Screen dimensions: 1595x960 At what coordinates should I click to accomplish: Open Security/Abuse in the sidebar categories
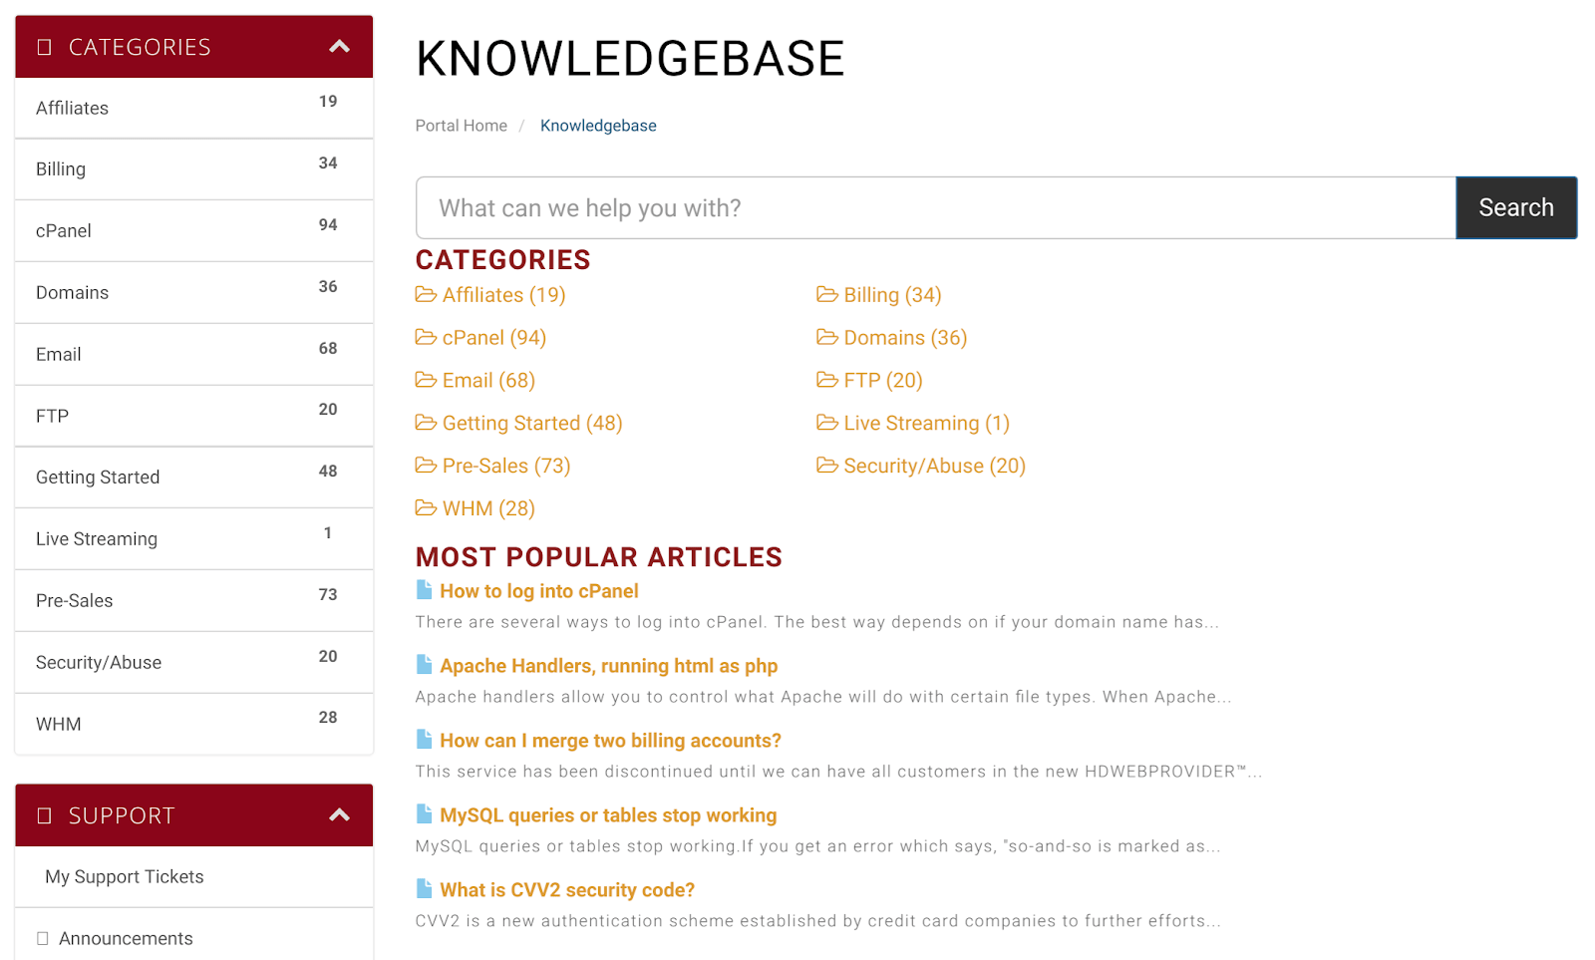coord(194,662)
